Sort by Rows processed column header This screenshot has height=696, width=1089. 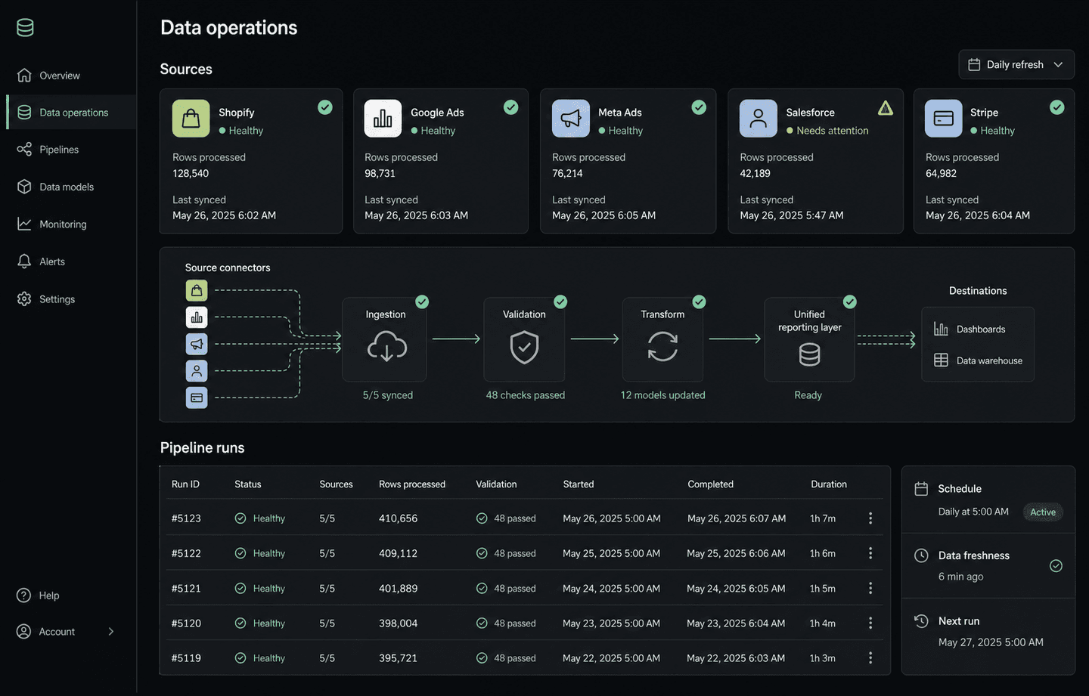click(412, 484)
